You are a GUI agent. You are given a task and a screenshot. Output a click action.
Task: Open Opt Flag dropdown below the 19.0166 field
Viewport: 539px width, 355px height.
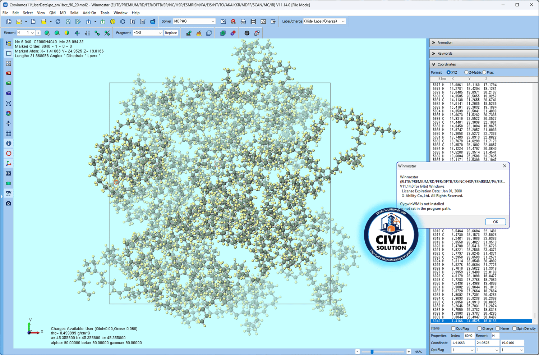pyautogui.click(x=512, y=350)
